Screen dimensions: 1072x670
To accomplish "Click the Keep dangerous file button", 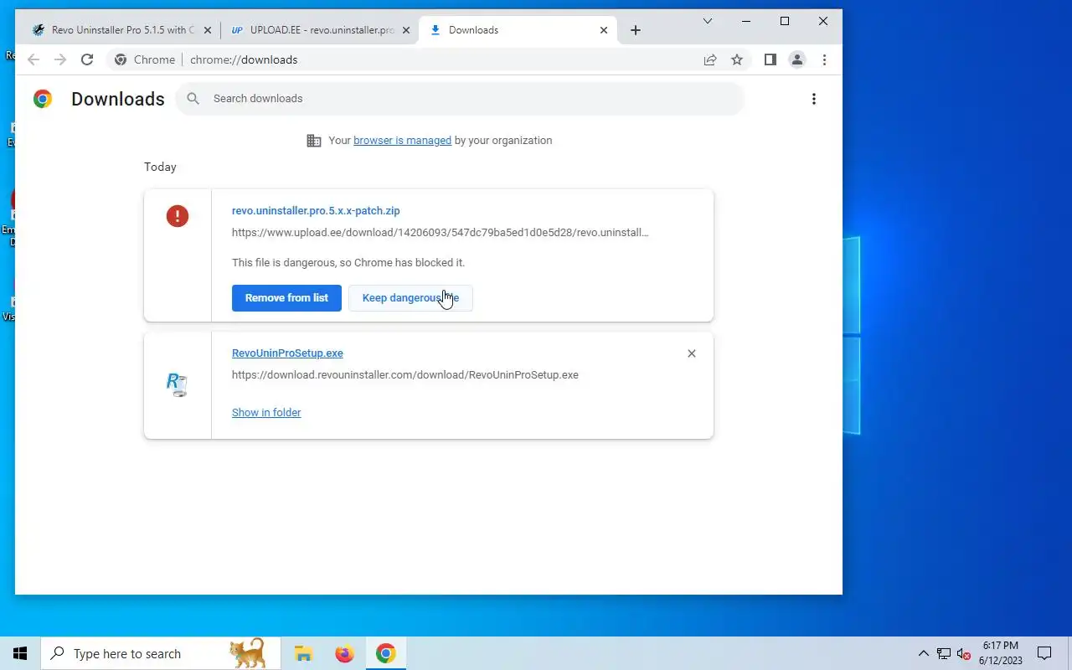I will pos(410,298).
